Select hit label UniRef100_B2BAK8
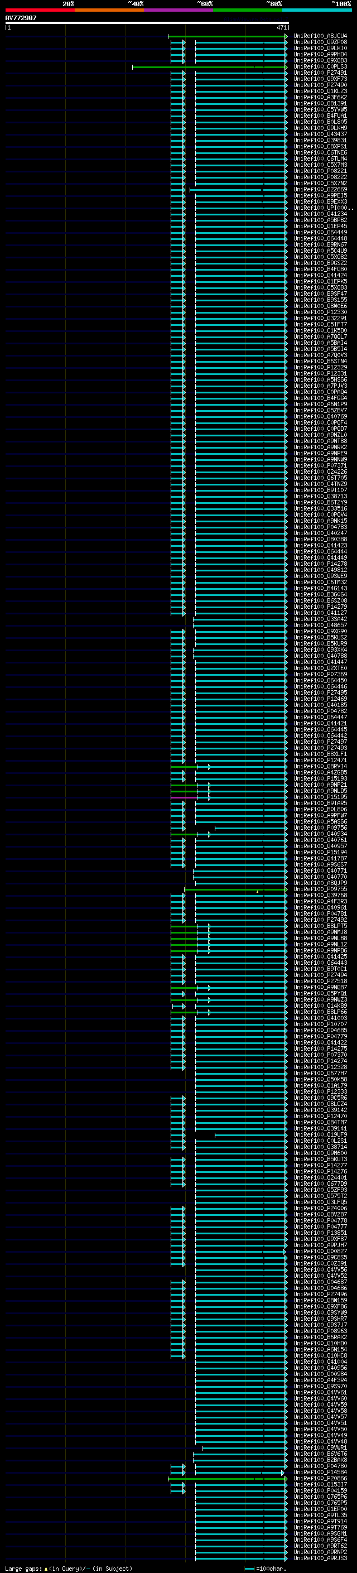This screenshot has height=1573, width=357. 320,1460
